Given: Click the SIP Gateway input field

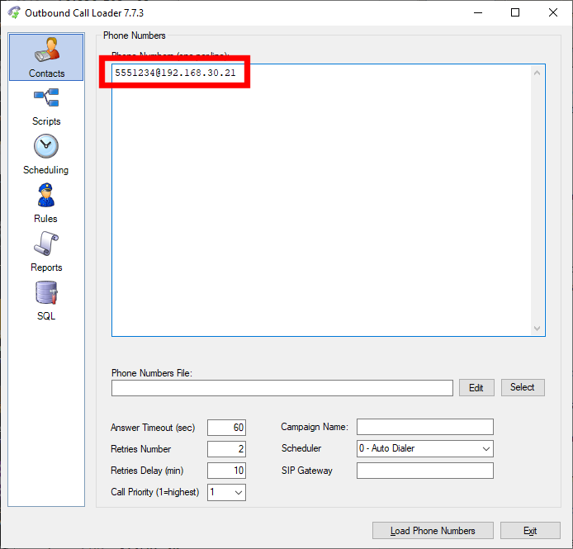Looking at the screenshot, I should (424, 471).
